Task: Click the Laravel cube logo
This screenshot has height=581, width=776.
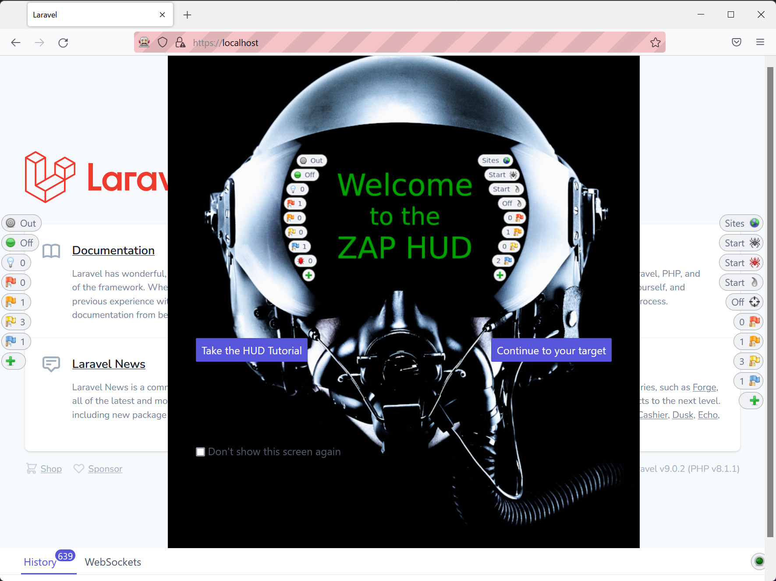Action: click(x=50, y=177)
